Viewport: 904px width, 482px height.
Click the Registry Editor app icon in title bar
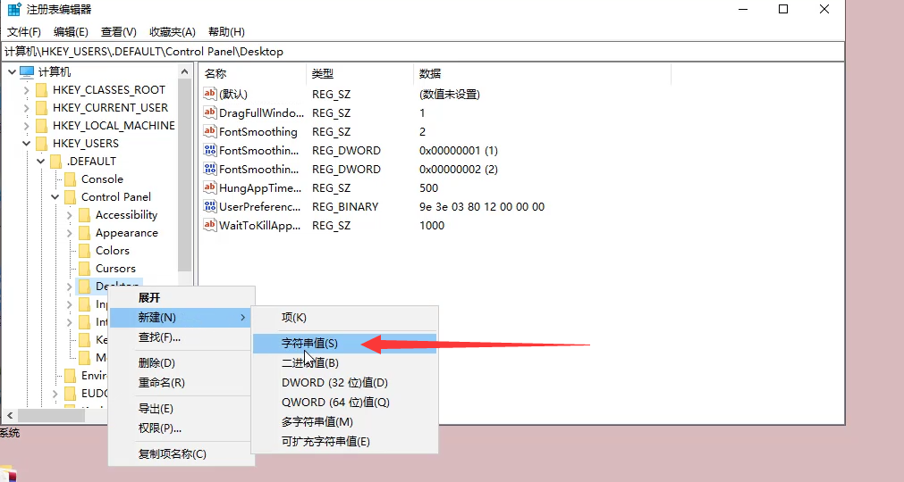coord(13,9)
